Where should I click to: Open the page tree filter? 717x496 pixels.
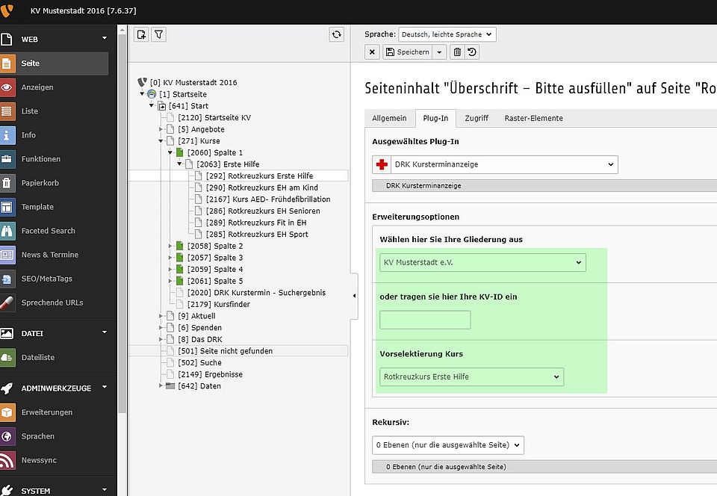click(159, 34)
